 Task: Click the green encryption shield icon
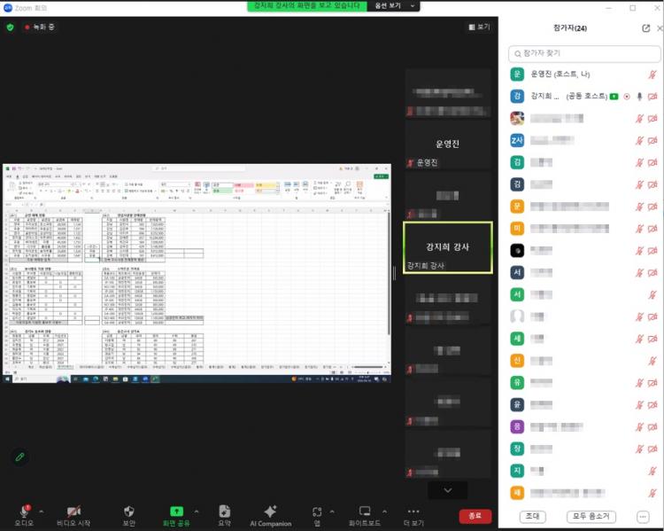coord(11,27)
